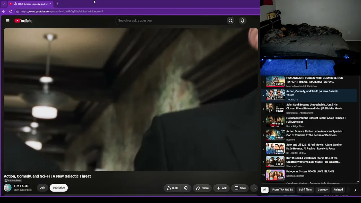
Task: Click the playlist scrollbar down arrow
Action: click(358, 182)
